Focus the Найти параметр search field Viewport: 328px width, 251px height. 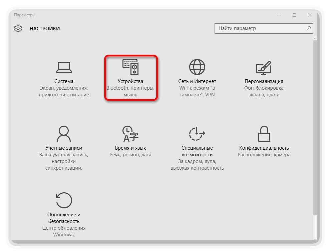click(x=264, y=28)
